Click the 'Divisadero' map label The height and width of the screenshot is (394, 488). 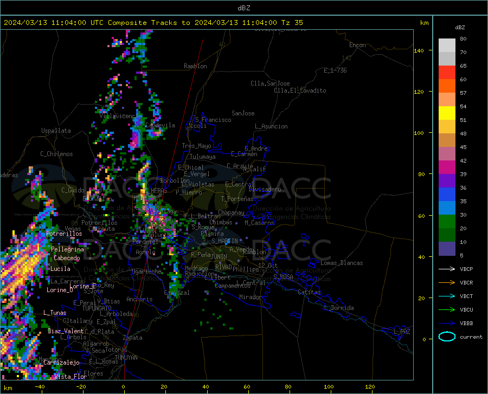tap(265, 189)
